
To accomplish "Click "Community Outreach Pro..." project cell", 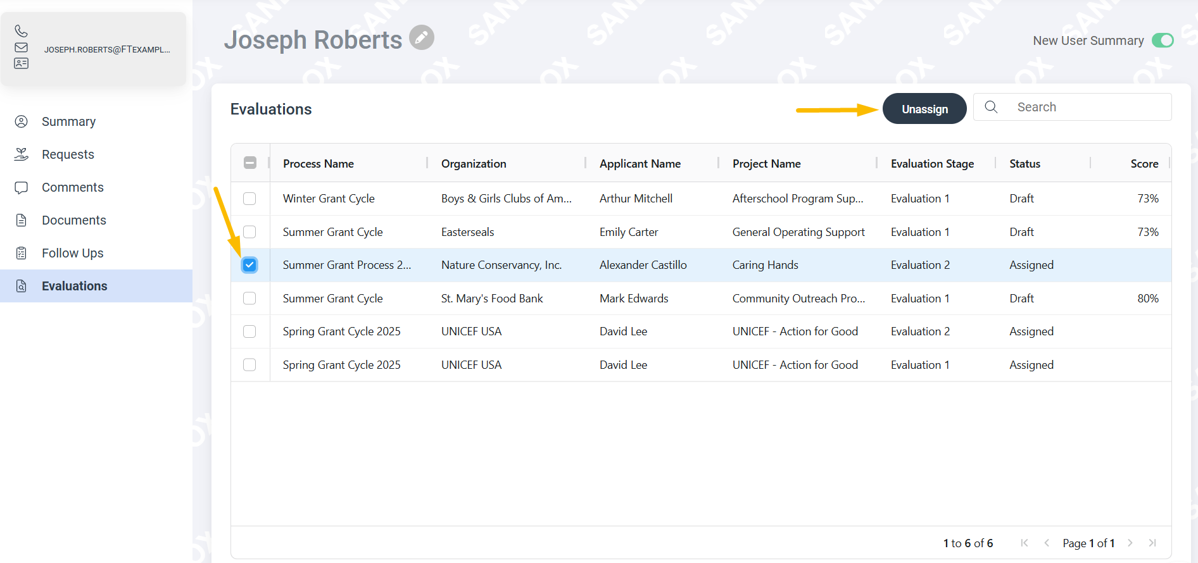I will pos(798,299).
